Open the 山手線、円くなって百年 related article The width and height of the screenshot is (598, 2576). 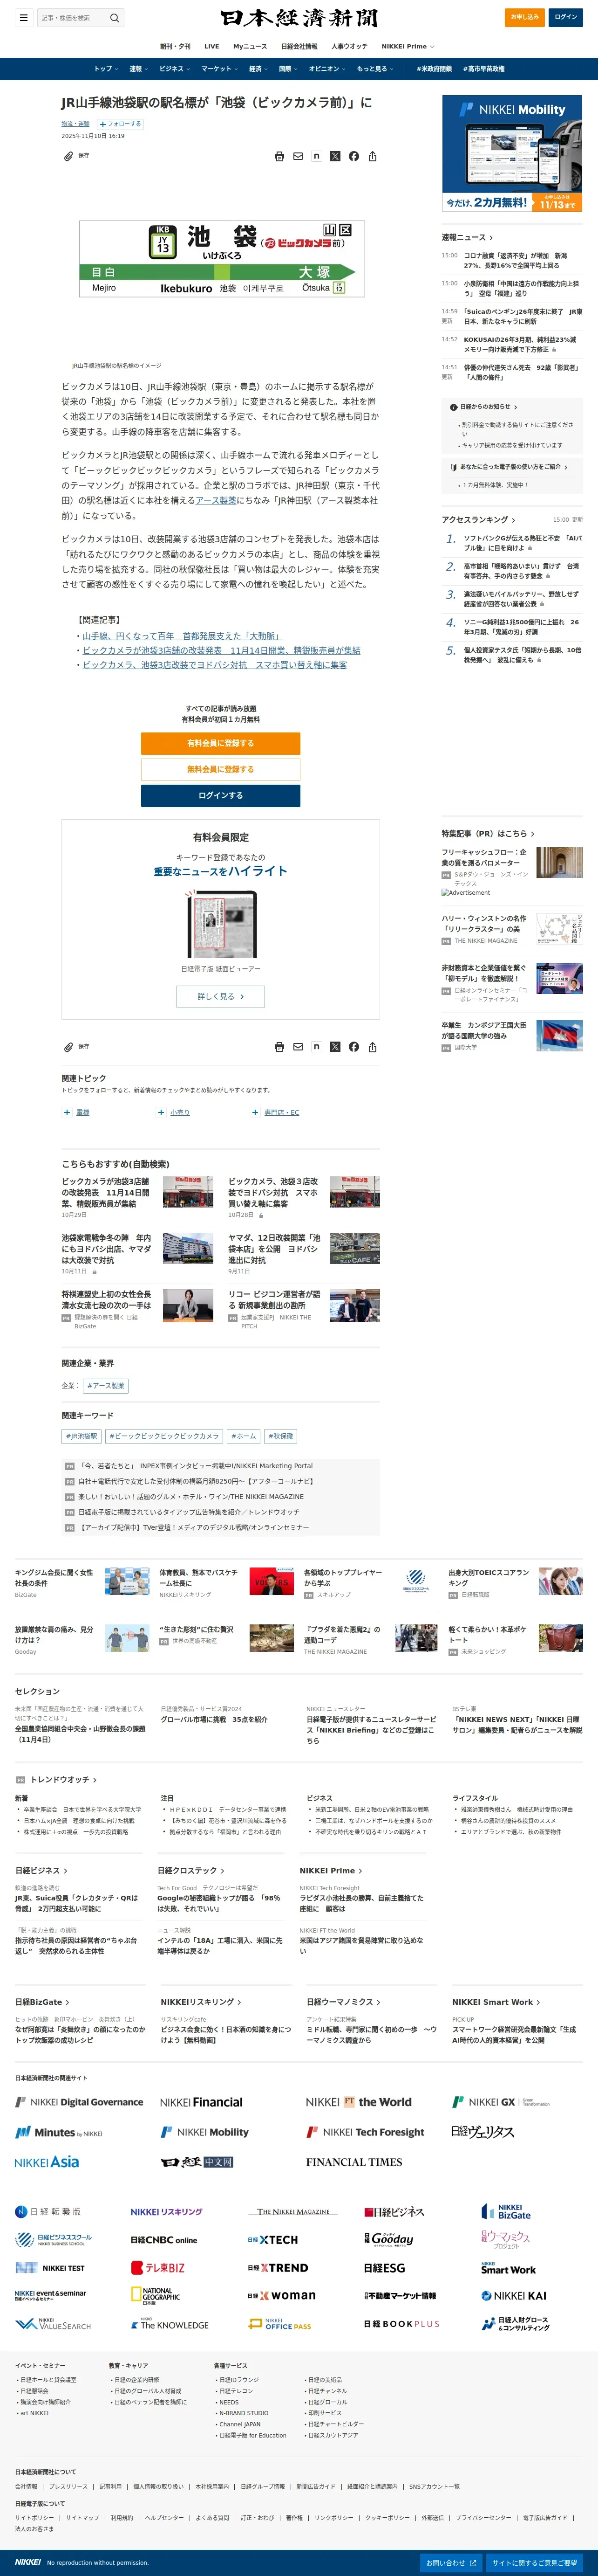point(182,636)
